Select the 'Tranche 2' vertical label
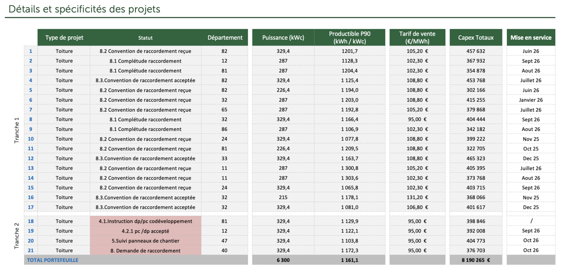The image size is (566, 268). [x=17, y=236]
